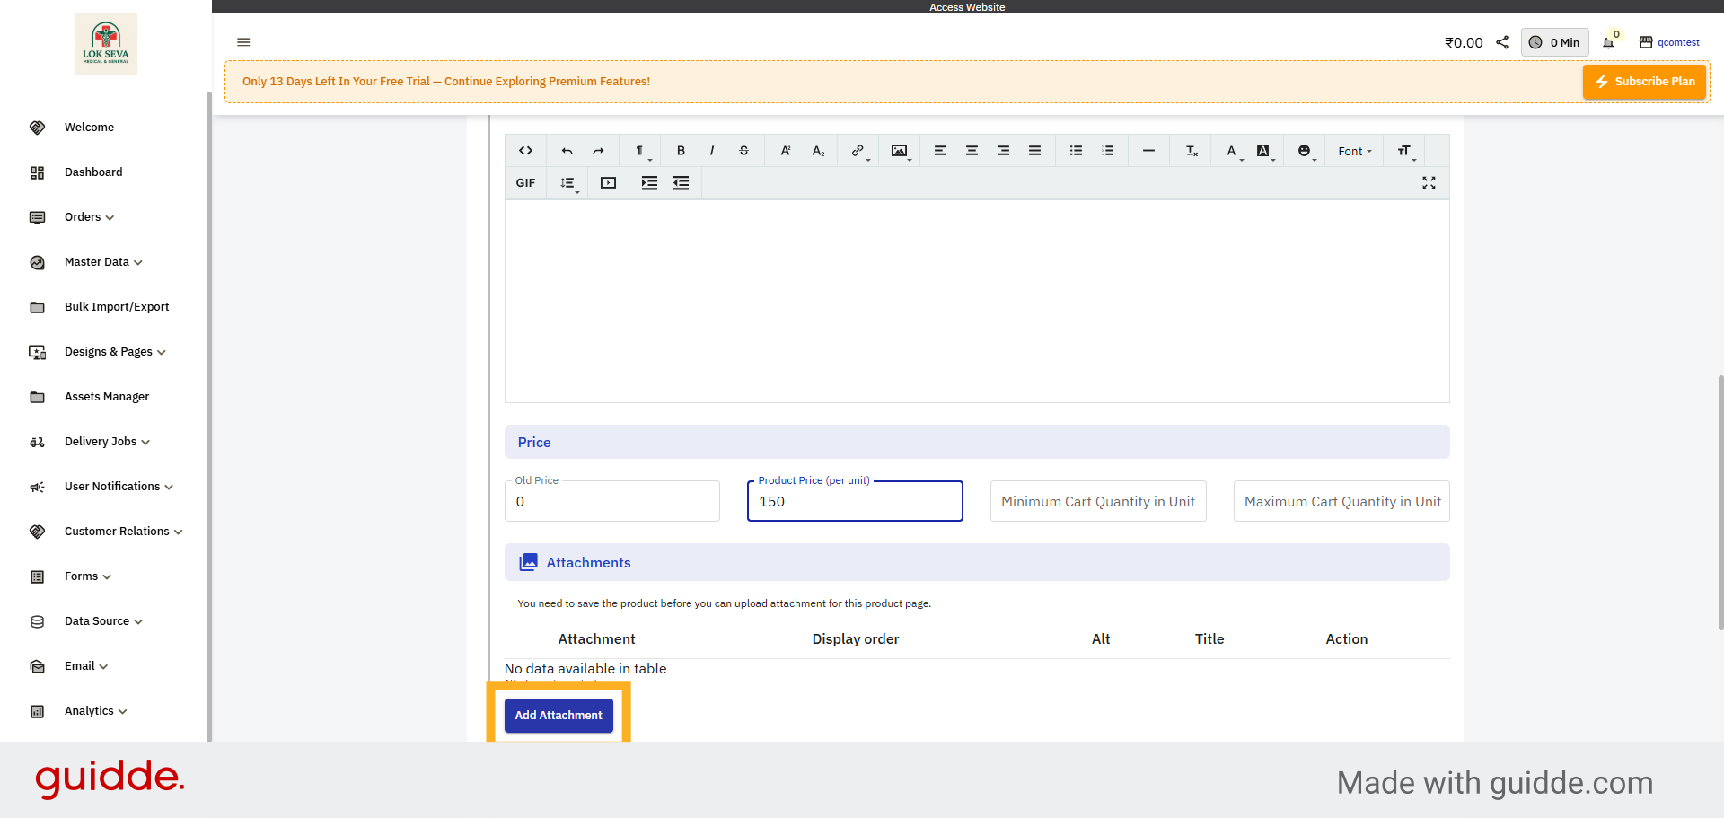
Task: Apply superscript formatting
Action: pyautogui.click(x=785, y=151)
